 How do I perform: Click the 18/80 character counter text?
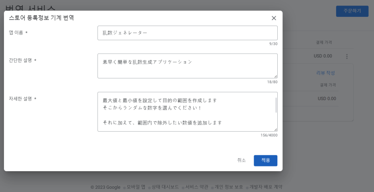(x=272, y=82)
